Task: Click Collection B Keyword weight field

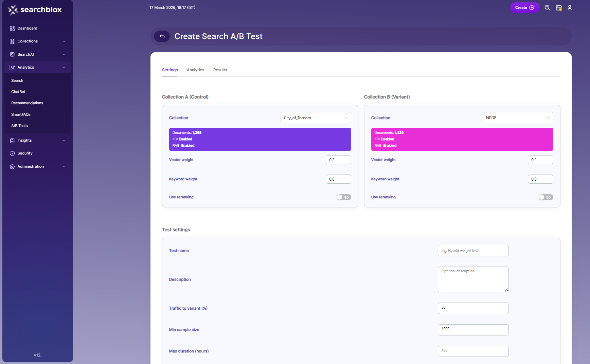Action: click(x=540, y=179)
